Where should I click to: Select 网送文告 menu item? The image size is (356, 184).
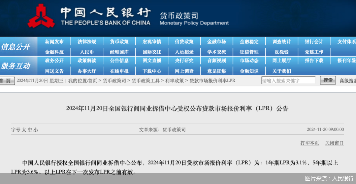click(x=54, y=71)
